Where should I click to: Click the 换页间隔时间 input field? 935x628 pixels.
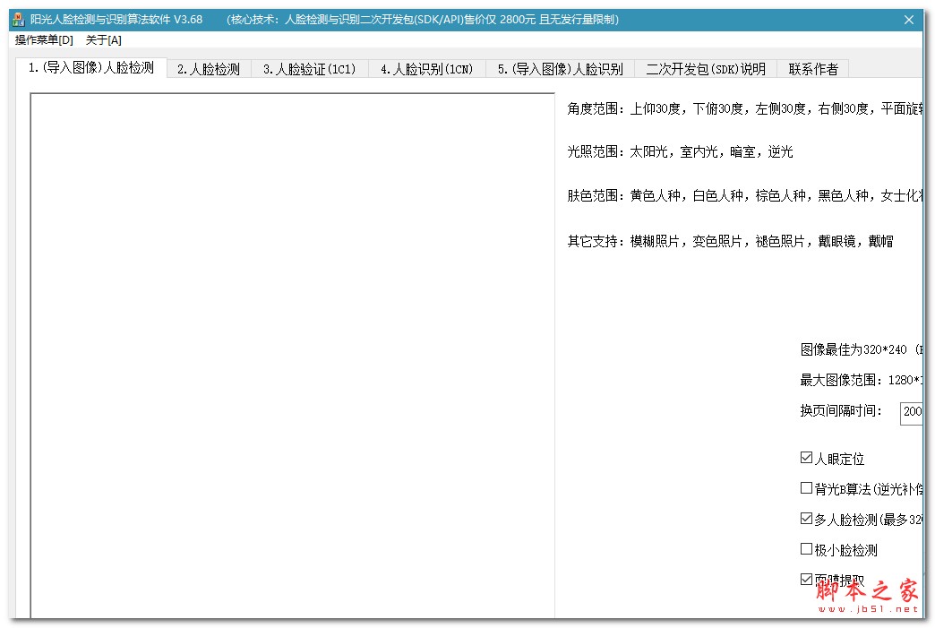912,412
